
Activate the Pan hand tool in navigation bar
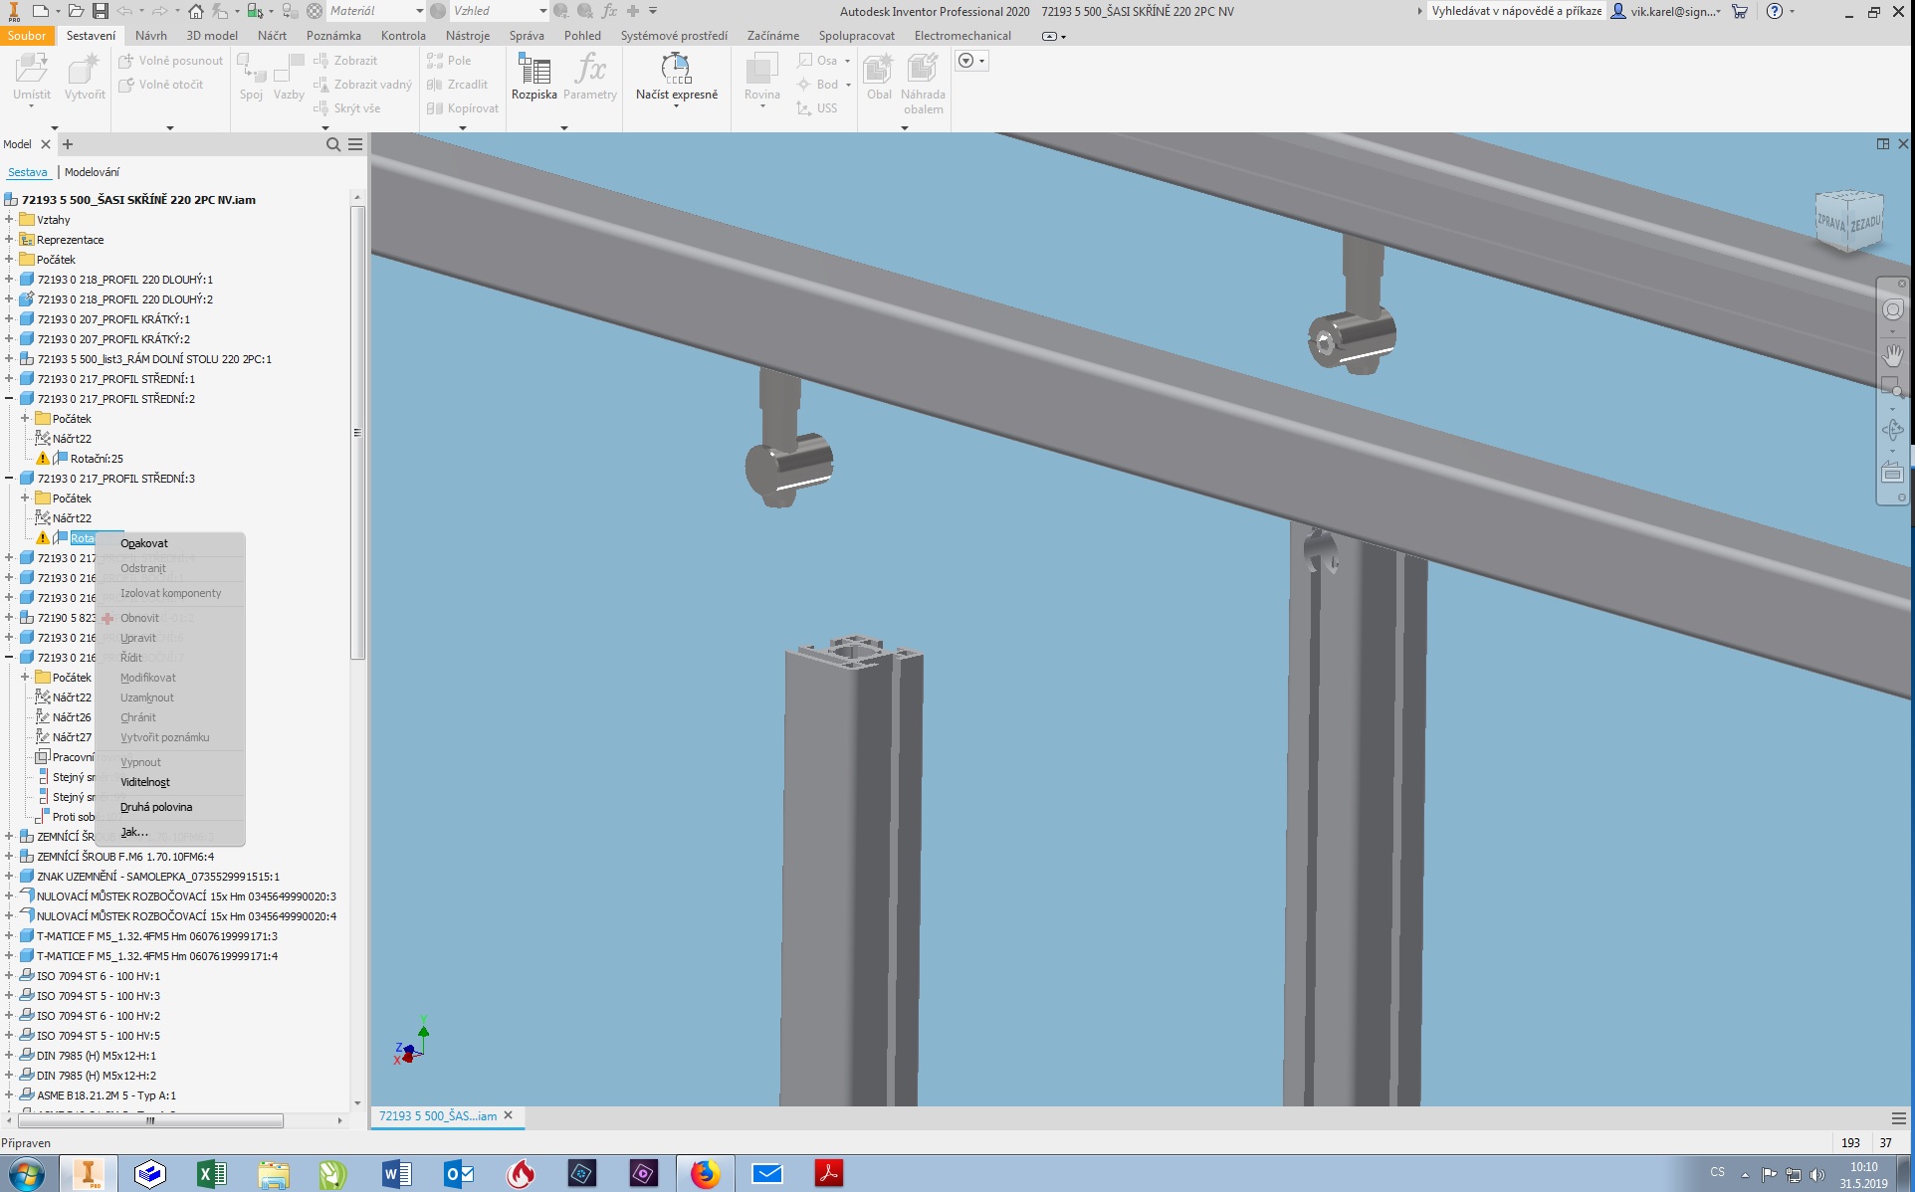click(x=1892, y=354)
